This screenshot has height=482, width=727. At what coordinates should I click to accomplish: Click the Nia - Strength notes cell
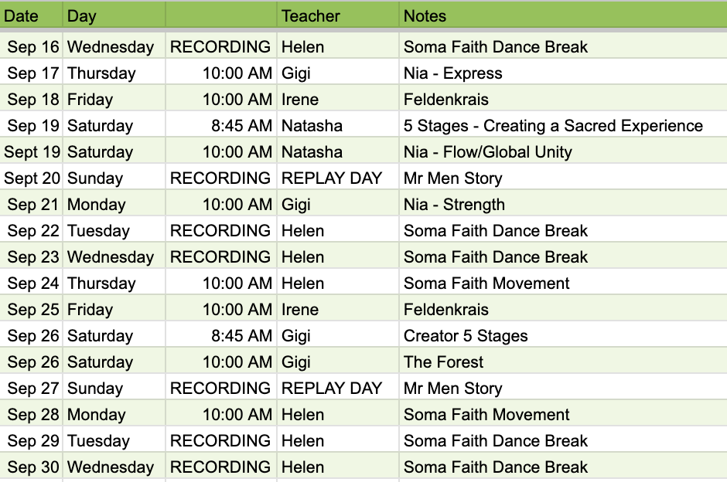(x=563, y=204)
